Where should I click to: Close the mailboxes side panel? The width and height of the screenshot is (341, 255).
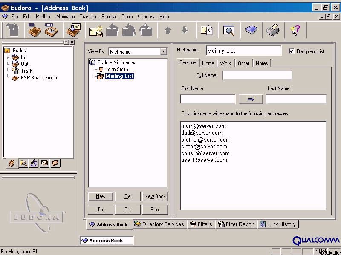pos(72,42)
